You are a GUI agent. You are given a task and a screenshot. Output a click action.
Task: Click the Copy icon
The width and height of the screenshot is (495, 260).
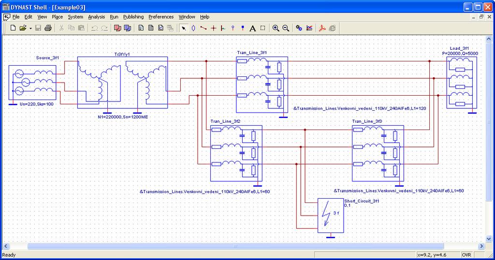72,28
